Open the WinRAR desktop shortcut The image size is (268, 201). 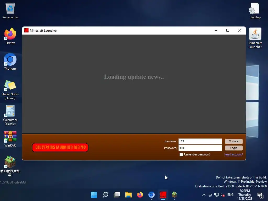[10, 139]
